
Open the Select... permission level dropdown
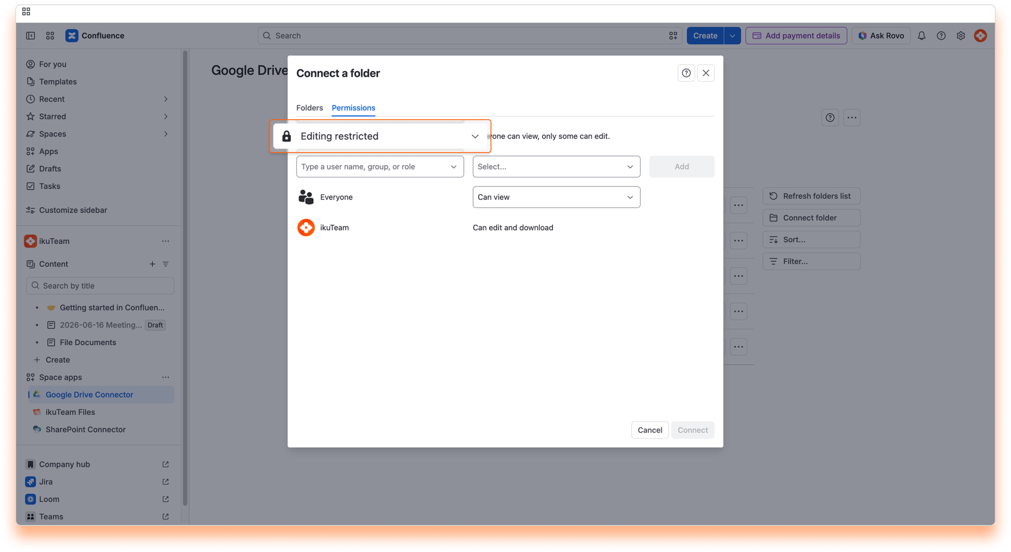[x=556, y=167]
